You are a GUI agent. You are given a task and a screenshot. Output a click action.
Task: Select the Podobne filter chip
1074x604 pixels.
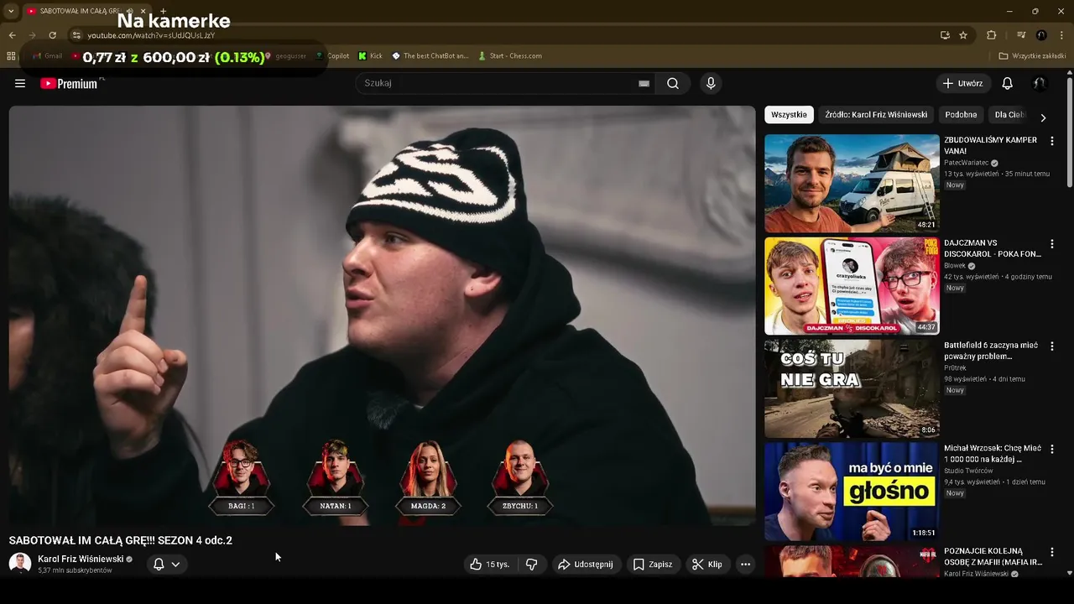961,115
